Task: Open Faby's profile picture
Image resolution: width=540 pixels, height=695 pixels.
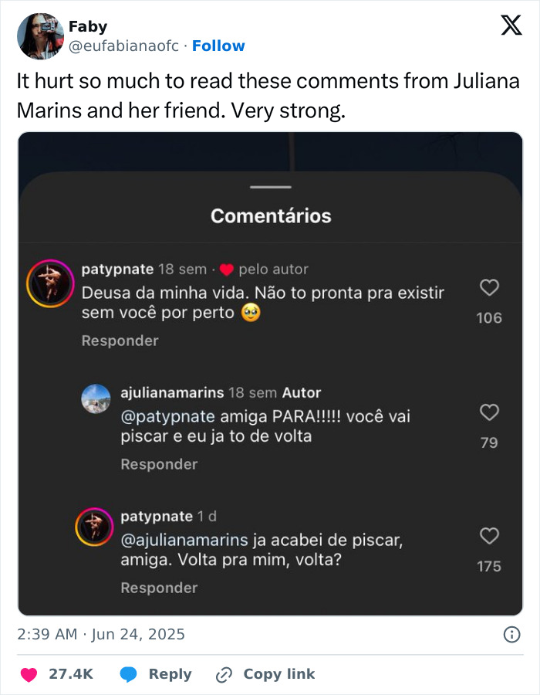Action: (x=39, y=35)
